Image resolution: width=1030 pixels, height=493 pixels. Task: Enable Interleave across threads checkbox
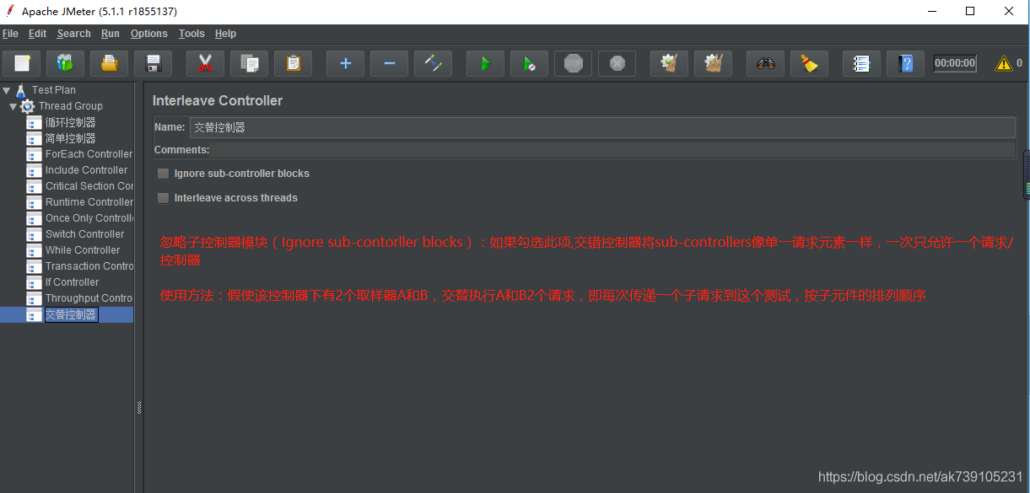(x=164, y=198)
